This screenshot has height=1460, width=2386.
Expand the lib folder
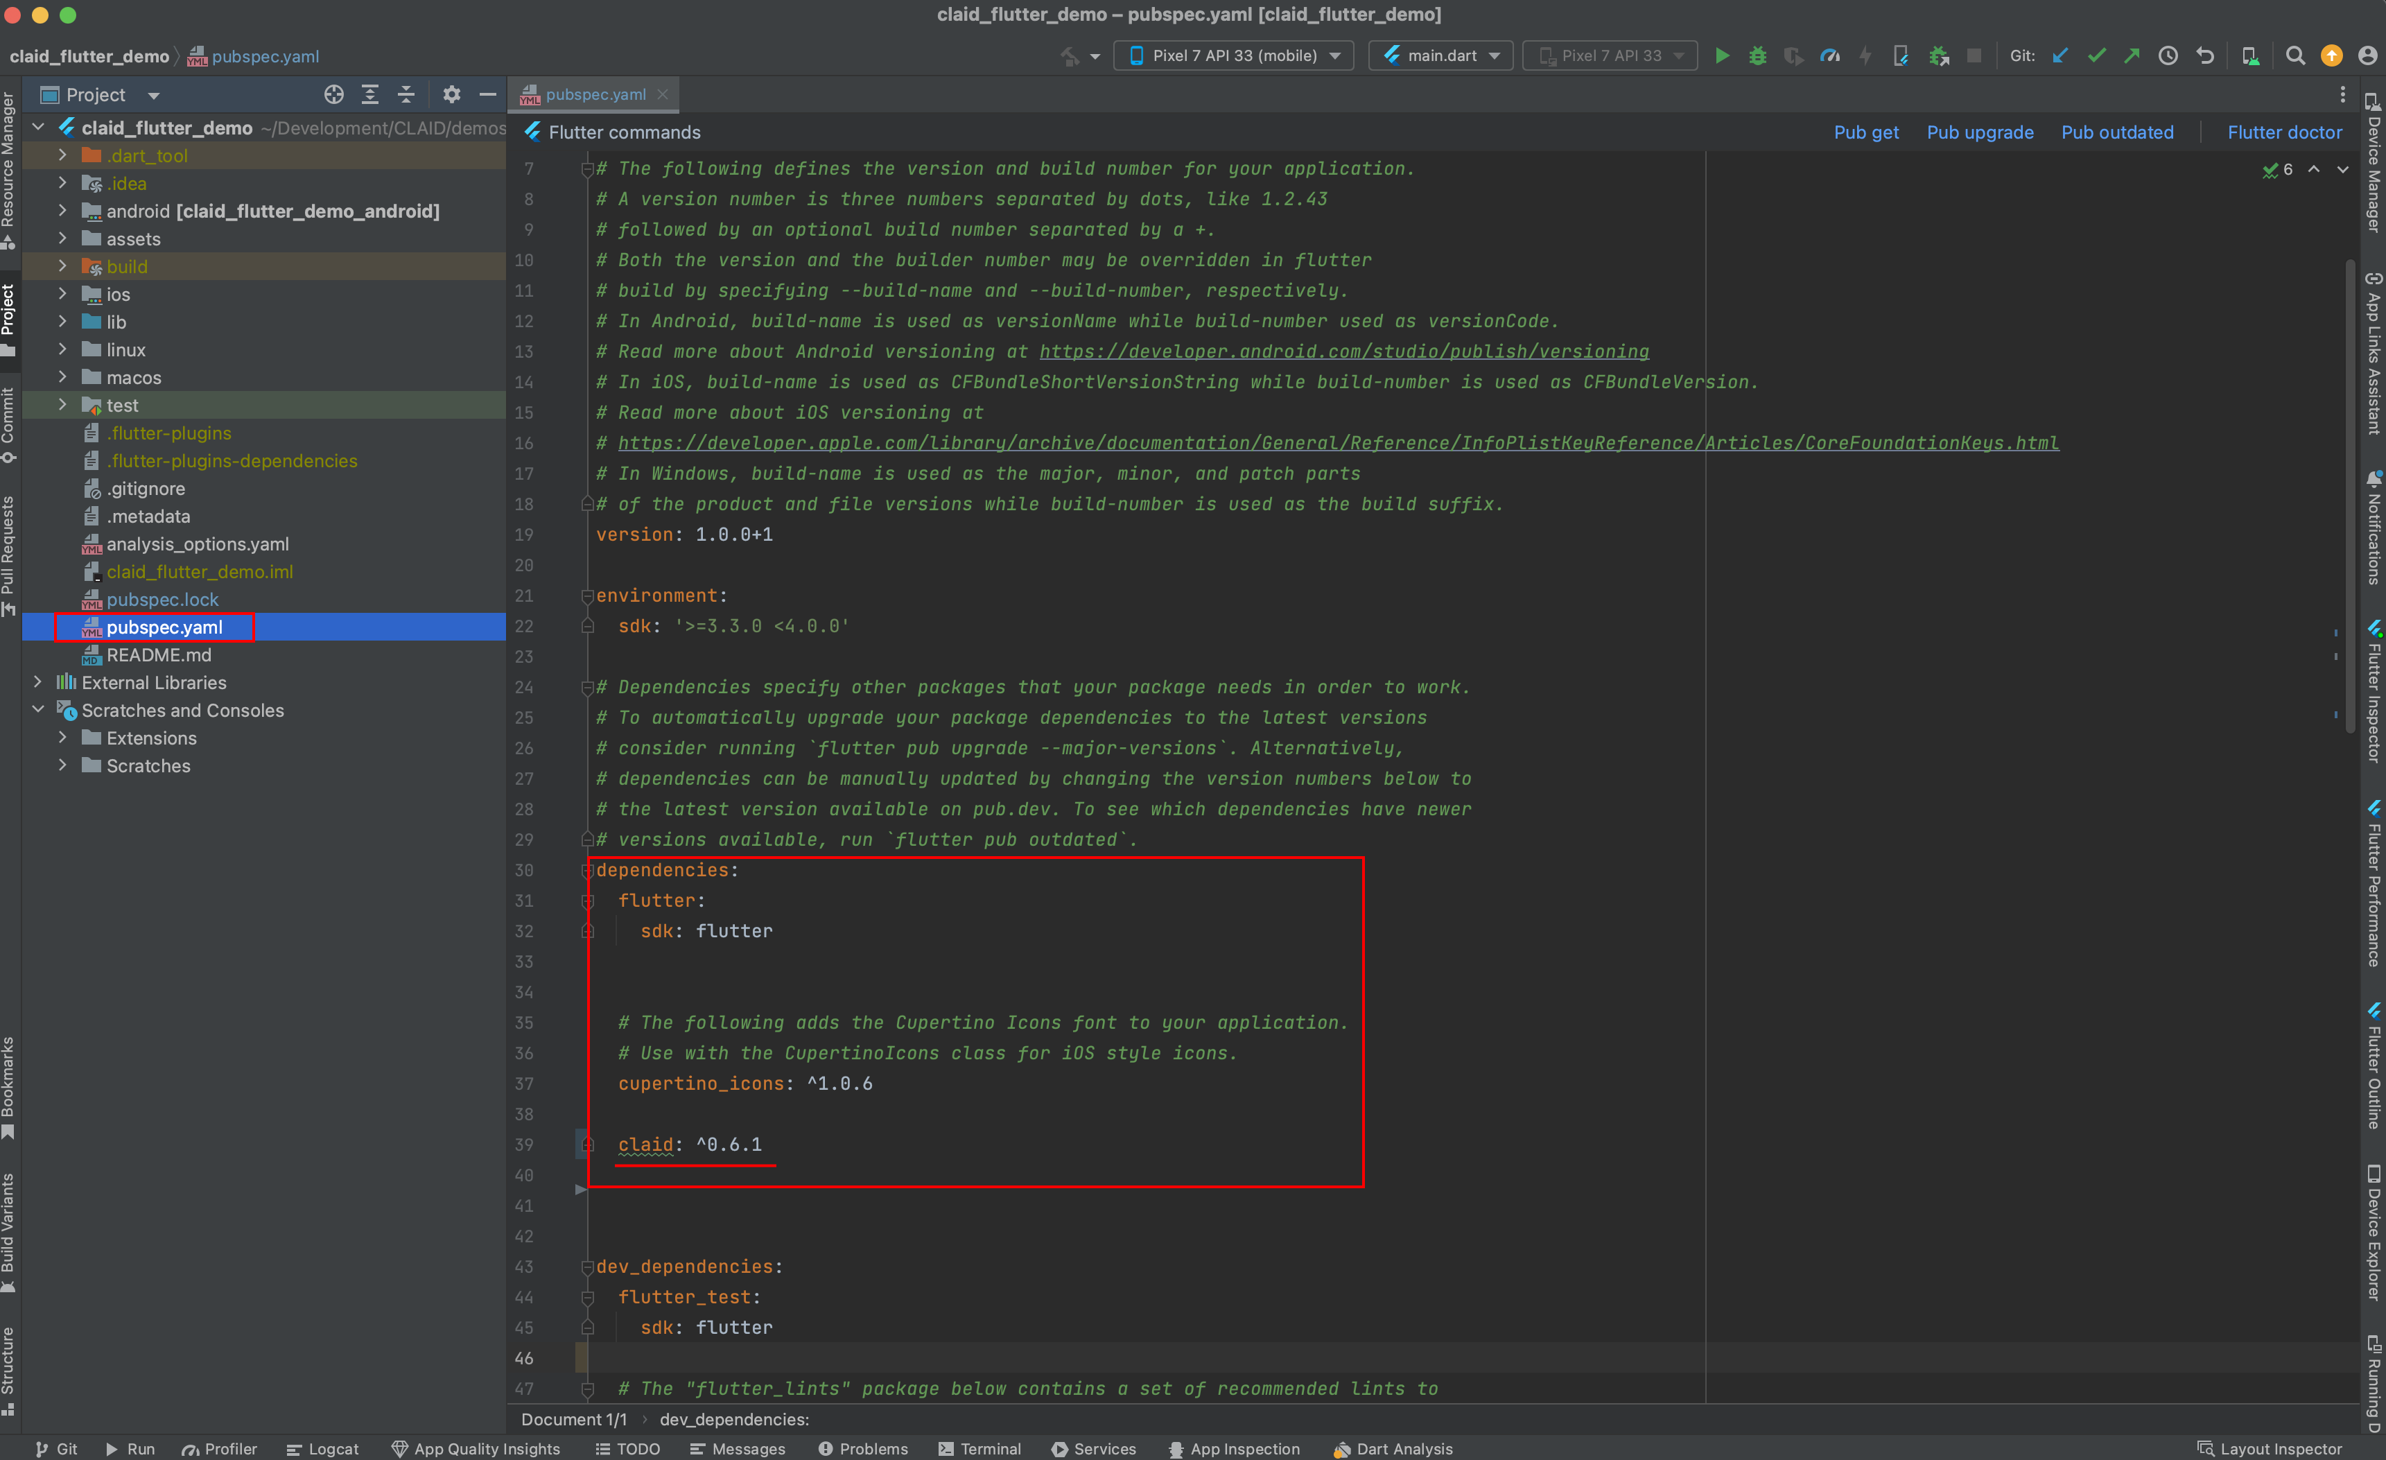pyautogui.click(x=63, y=322)
